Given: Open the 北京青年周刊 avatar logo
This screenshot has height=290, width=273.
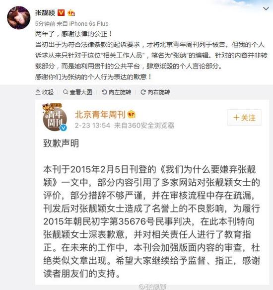Looking at the screenshot, I should pos(55,118).
